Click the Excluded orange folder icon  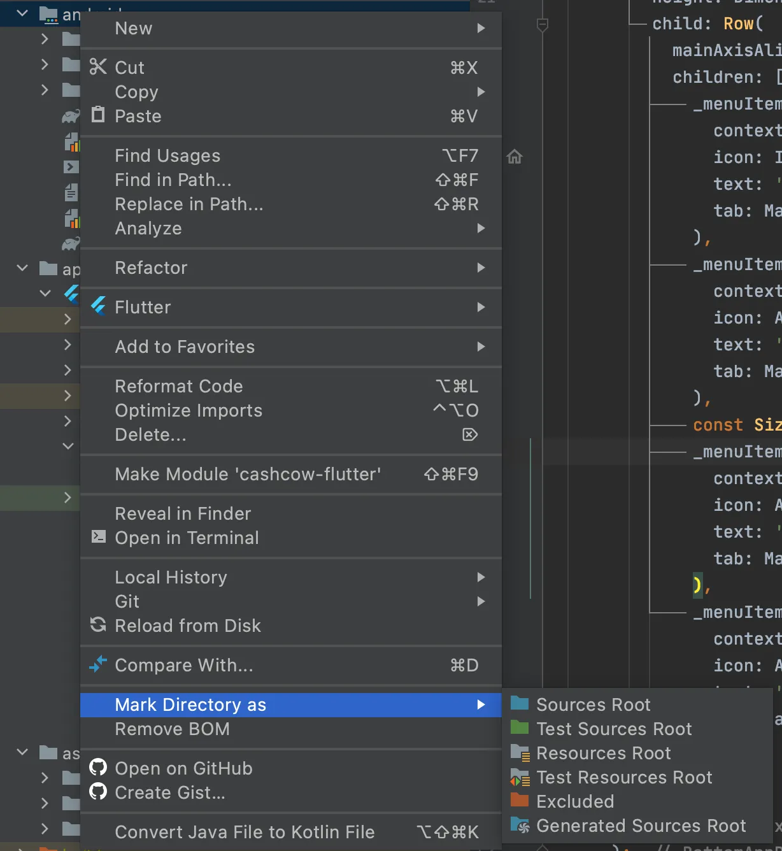click(x=520, y=801)
